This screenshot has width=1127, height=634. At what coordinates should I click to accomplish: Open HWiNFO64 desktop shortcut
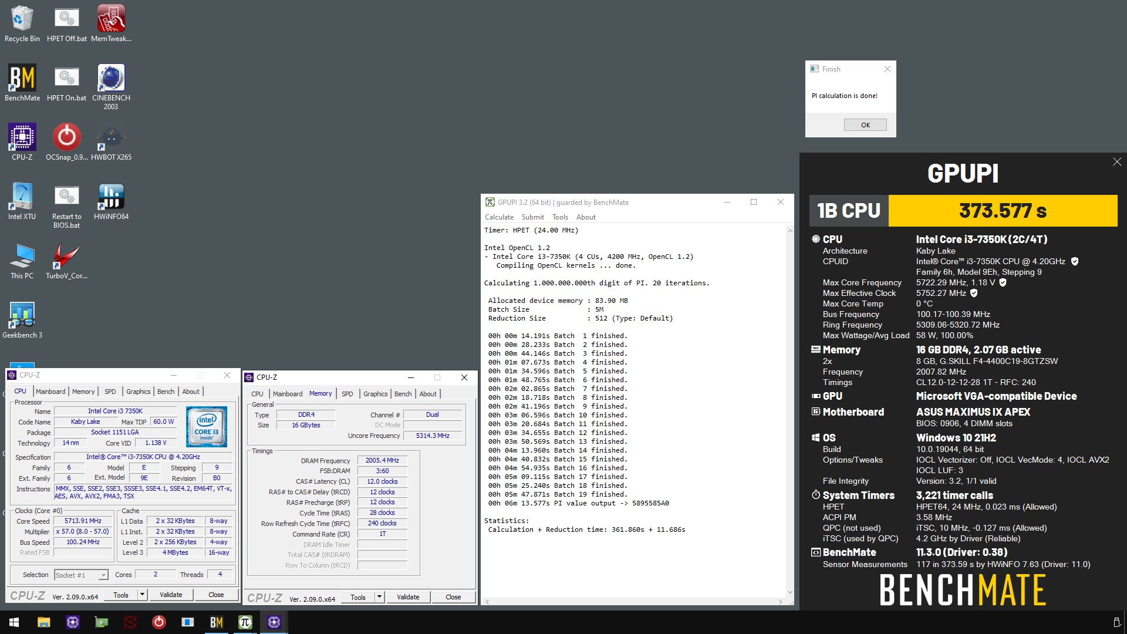coord(111,201)
